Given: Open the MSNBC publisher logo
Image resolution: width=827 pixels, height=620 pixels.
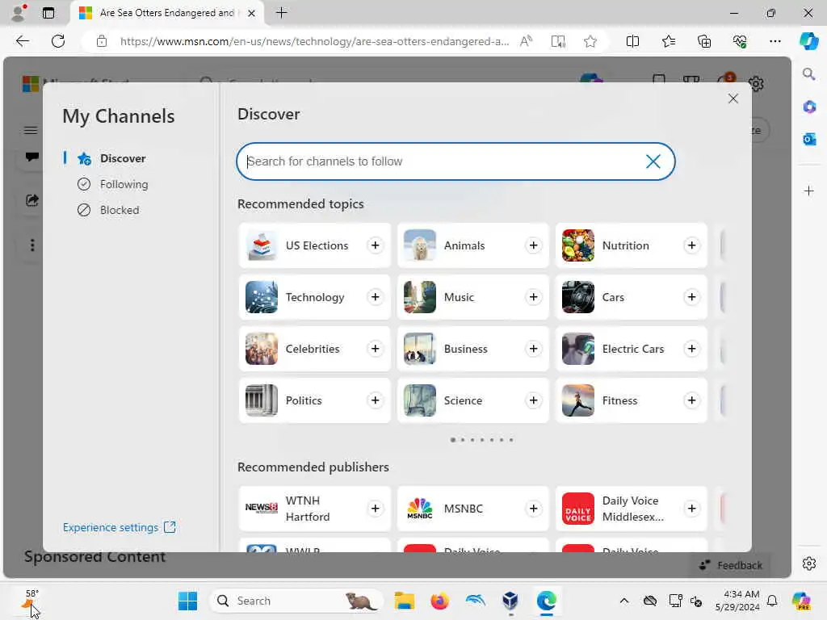Looking at the screenshot, I should click(x=420, y=509).
